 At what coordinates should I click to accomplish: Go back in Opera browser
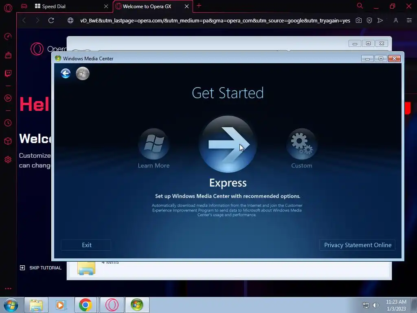[24, 20]
